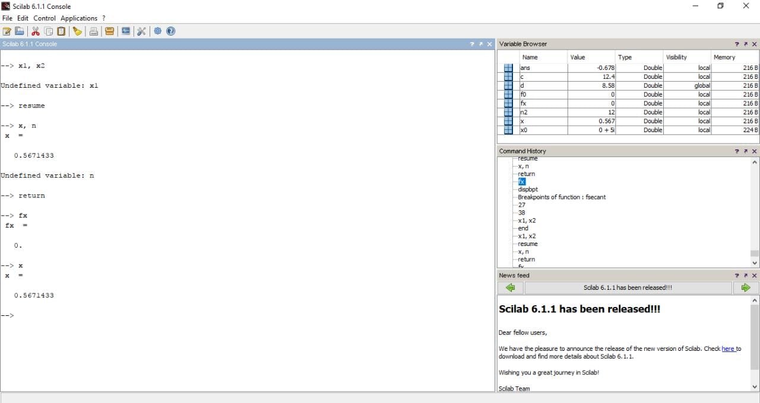760x403 pixels.
Task: Undock the News feed panel
Action: [745, 276]
